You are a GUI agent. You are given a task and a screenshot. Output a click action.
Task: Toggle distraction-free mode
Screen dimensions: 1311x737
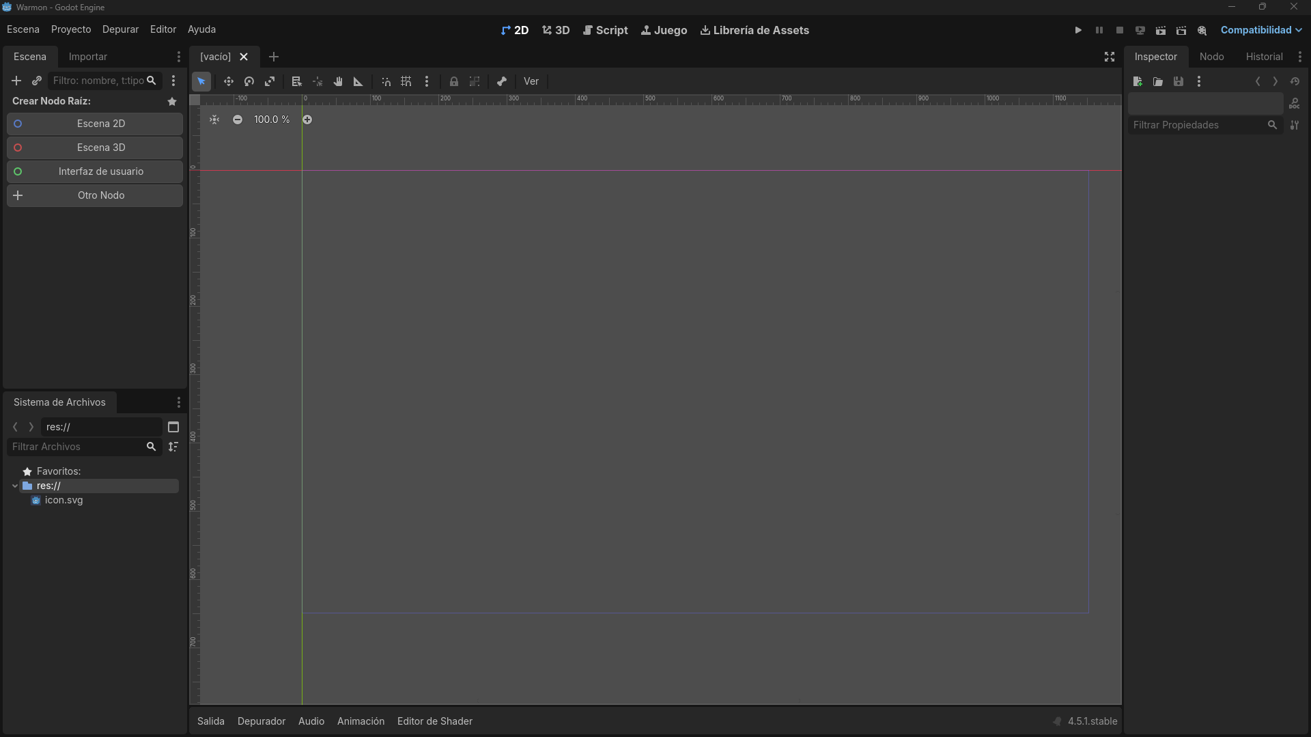pos(1110,57)
